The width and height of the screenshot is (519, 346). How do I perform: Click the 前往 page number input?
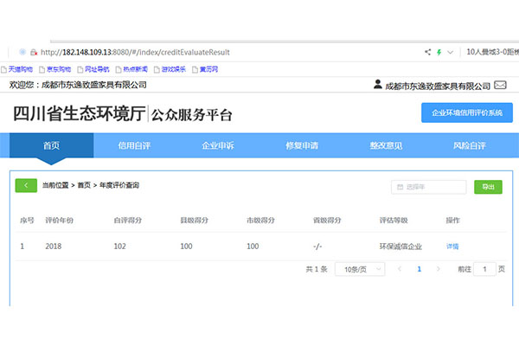[484, 269]
